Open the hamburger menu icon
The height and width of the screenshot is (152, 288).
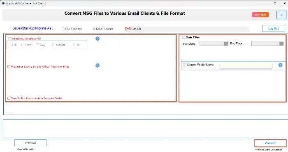pos(281,15)
